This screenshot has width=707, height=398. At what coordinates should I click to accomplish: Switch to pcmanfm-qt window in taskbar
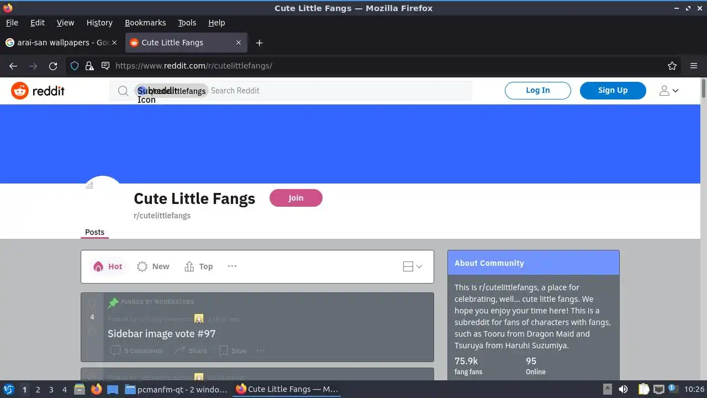pyautogui.click(x=176, y=389)
